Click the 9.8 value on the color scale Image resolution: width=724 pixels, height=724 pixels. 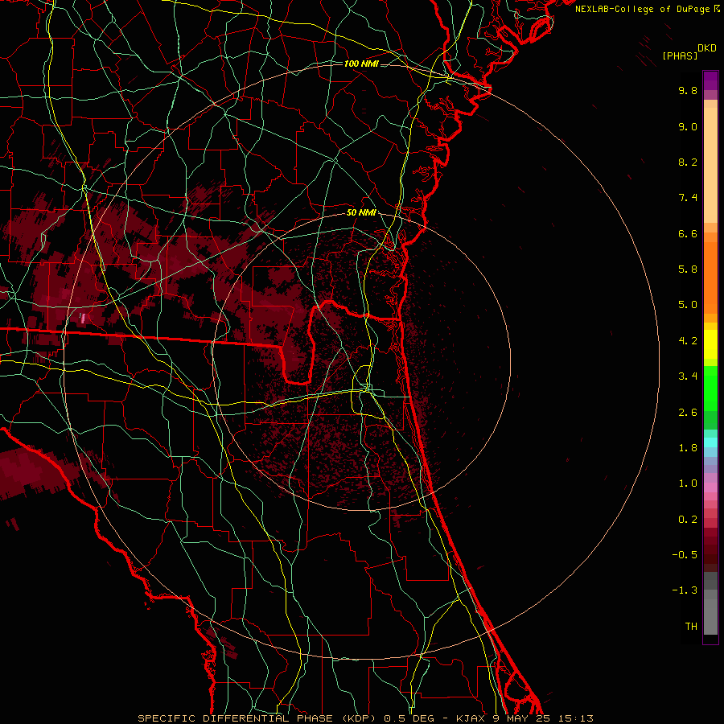pos(688,90)
